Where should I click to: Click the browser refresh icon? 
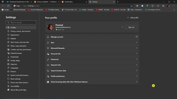pyautogui.click(x=8, y=6)
